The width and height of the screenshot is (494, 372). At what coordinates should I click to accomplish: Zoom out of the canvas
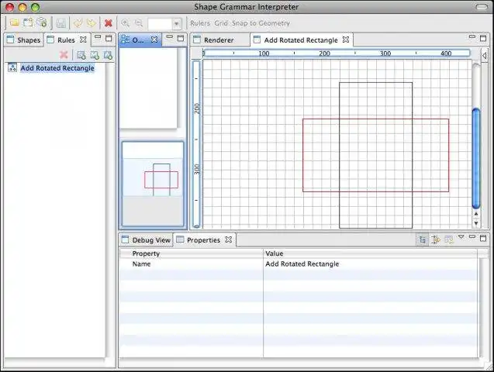pos(139,23)
